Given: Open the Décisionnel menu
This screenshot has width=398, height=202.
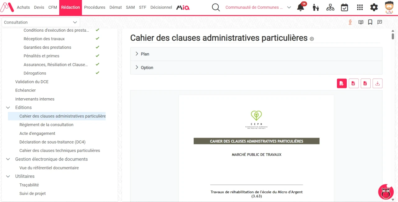Looking at the screenshot, I should (161, 7).
